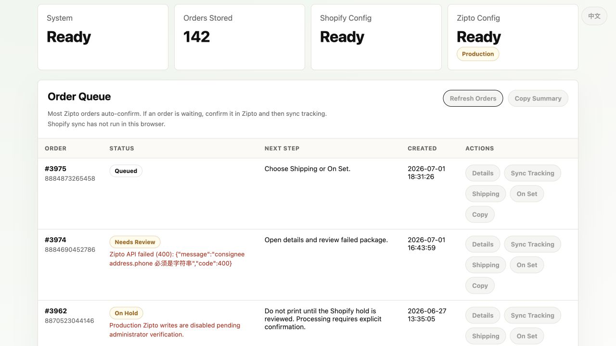Click 'Shopify sync has not run in this browser.'

coord(106,124)
